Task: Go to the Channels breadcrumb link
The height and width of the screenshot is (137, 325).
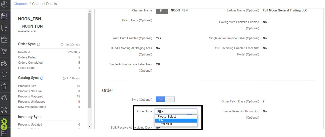Action: pyautogui.click(x=21, y=4)
